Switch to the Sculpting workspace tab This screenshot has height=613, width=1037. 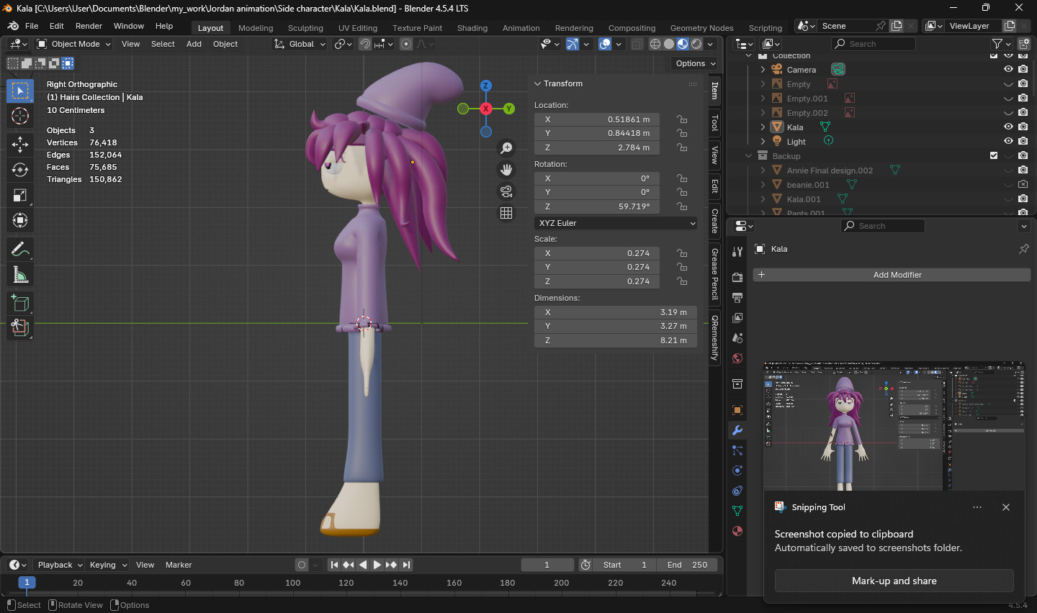pyautogui.click(x=305, y=28)
